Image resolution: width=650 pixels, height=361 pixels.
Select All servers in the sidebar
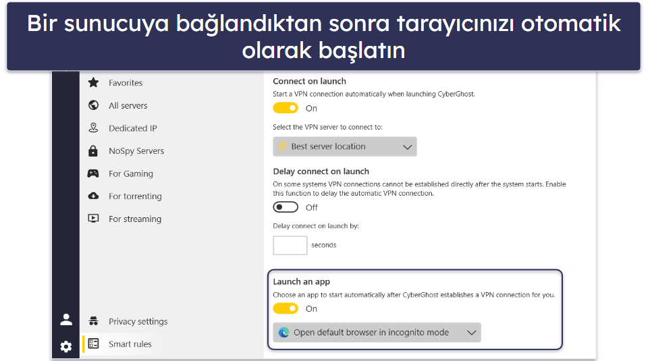(128, 106)
